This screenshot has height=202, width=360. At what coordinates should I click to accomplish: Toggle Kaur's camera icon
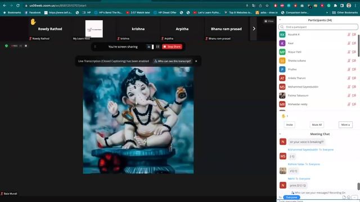coord(354,43)
